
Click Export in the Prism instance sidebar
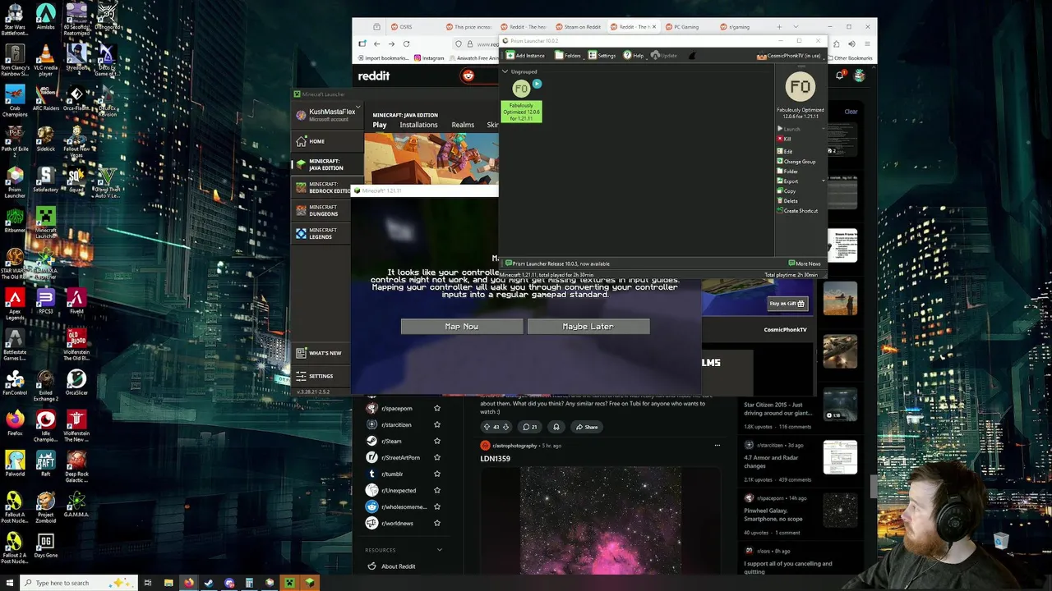787,181
